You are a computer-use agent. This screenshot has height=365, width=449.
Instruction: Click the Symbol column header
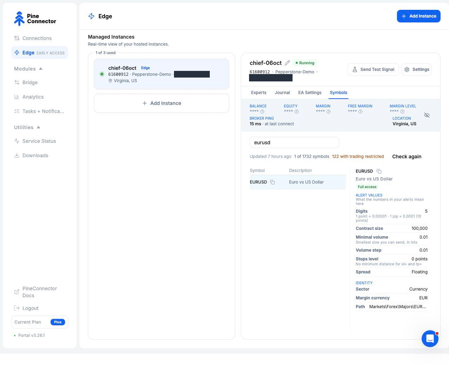[257, 171]
